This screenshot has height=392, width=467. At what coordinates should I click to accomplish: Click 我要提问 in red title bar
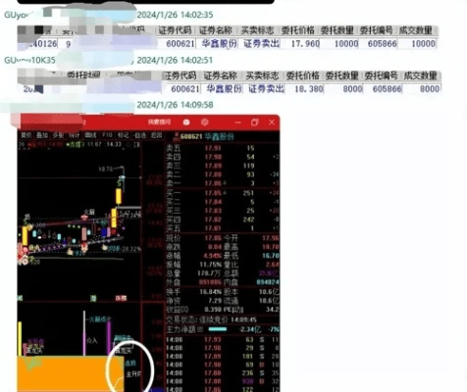159,122
